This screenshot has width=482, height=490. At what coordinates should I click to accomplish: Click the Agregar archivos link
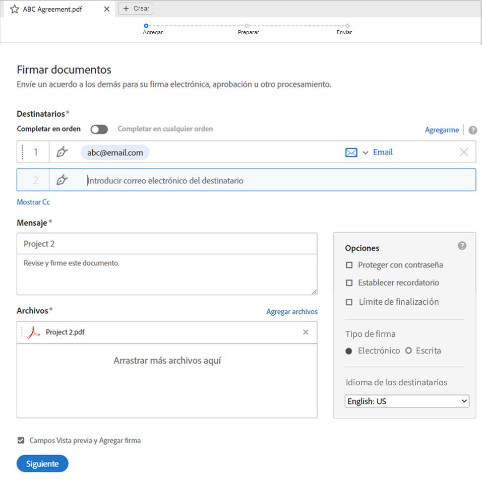click(x=292, y=312)
